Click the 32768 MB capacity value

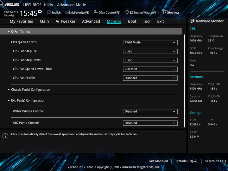click(x=196, y=101)
